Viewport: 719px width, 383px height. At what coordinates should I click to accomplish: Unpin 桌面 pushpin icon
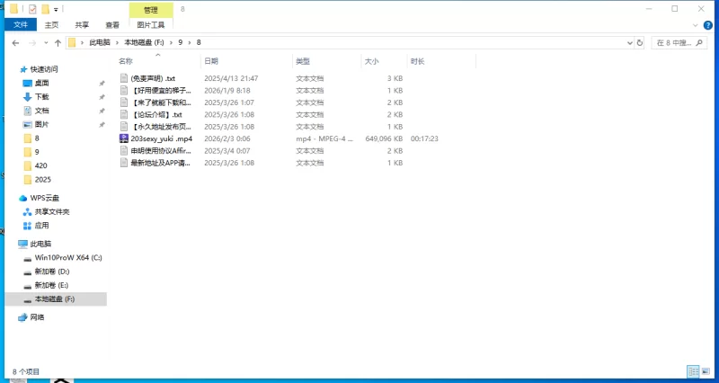[x=102, y=83]
